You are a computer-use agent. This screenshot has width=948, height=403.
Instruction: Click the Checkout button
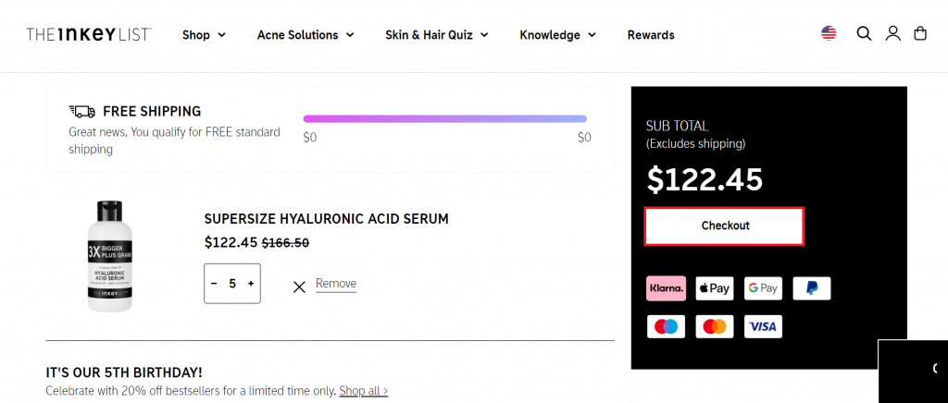tap(724, 226)
